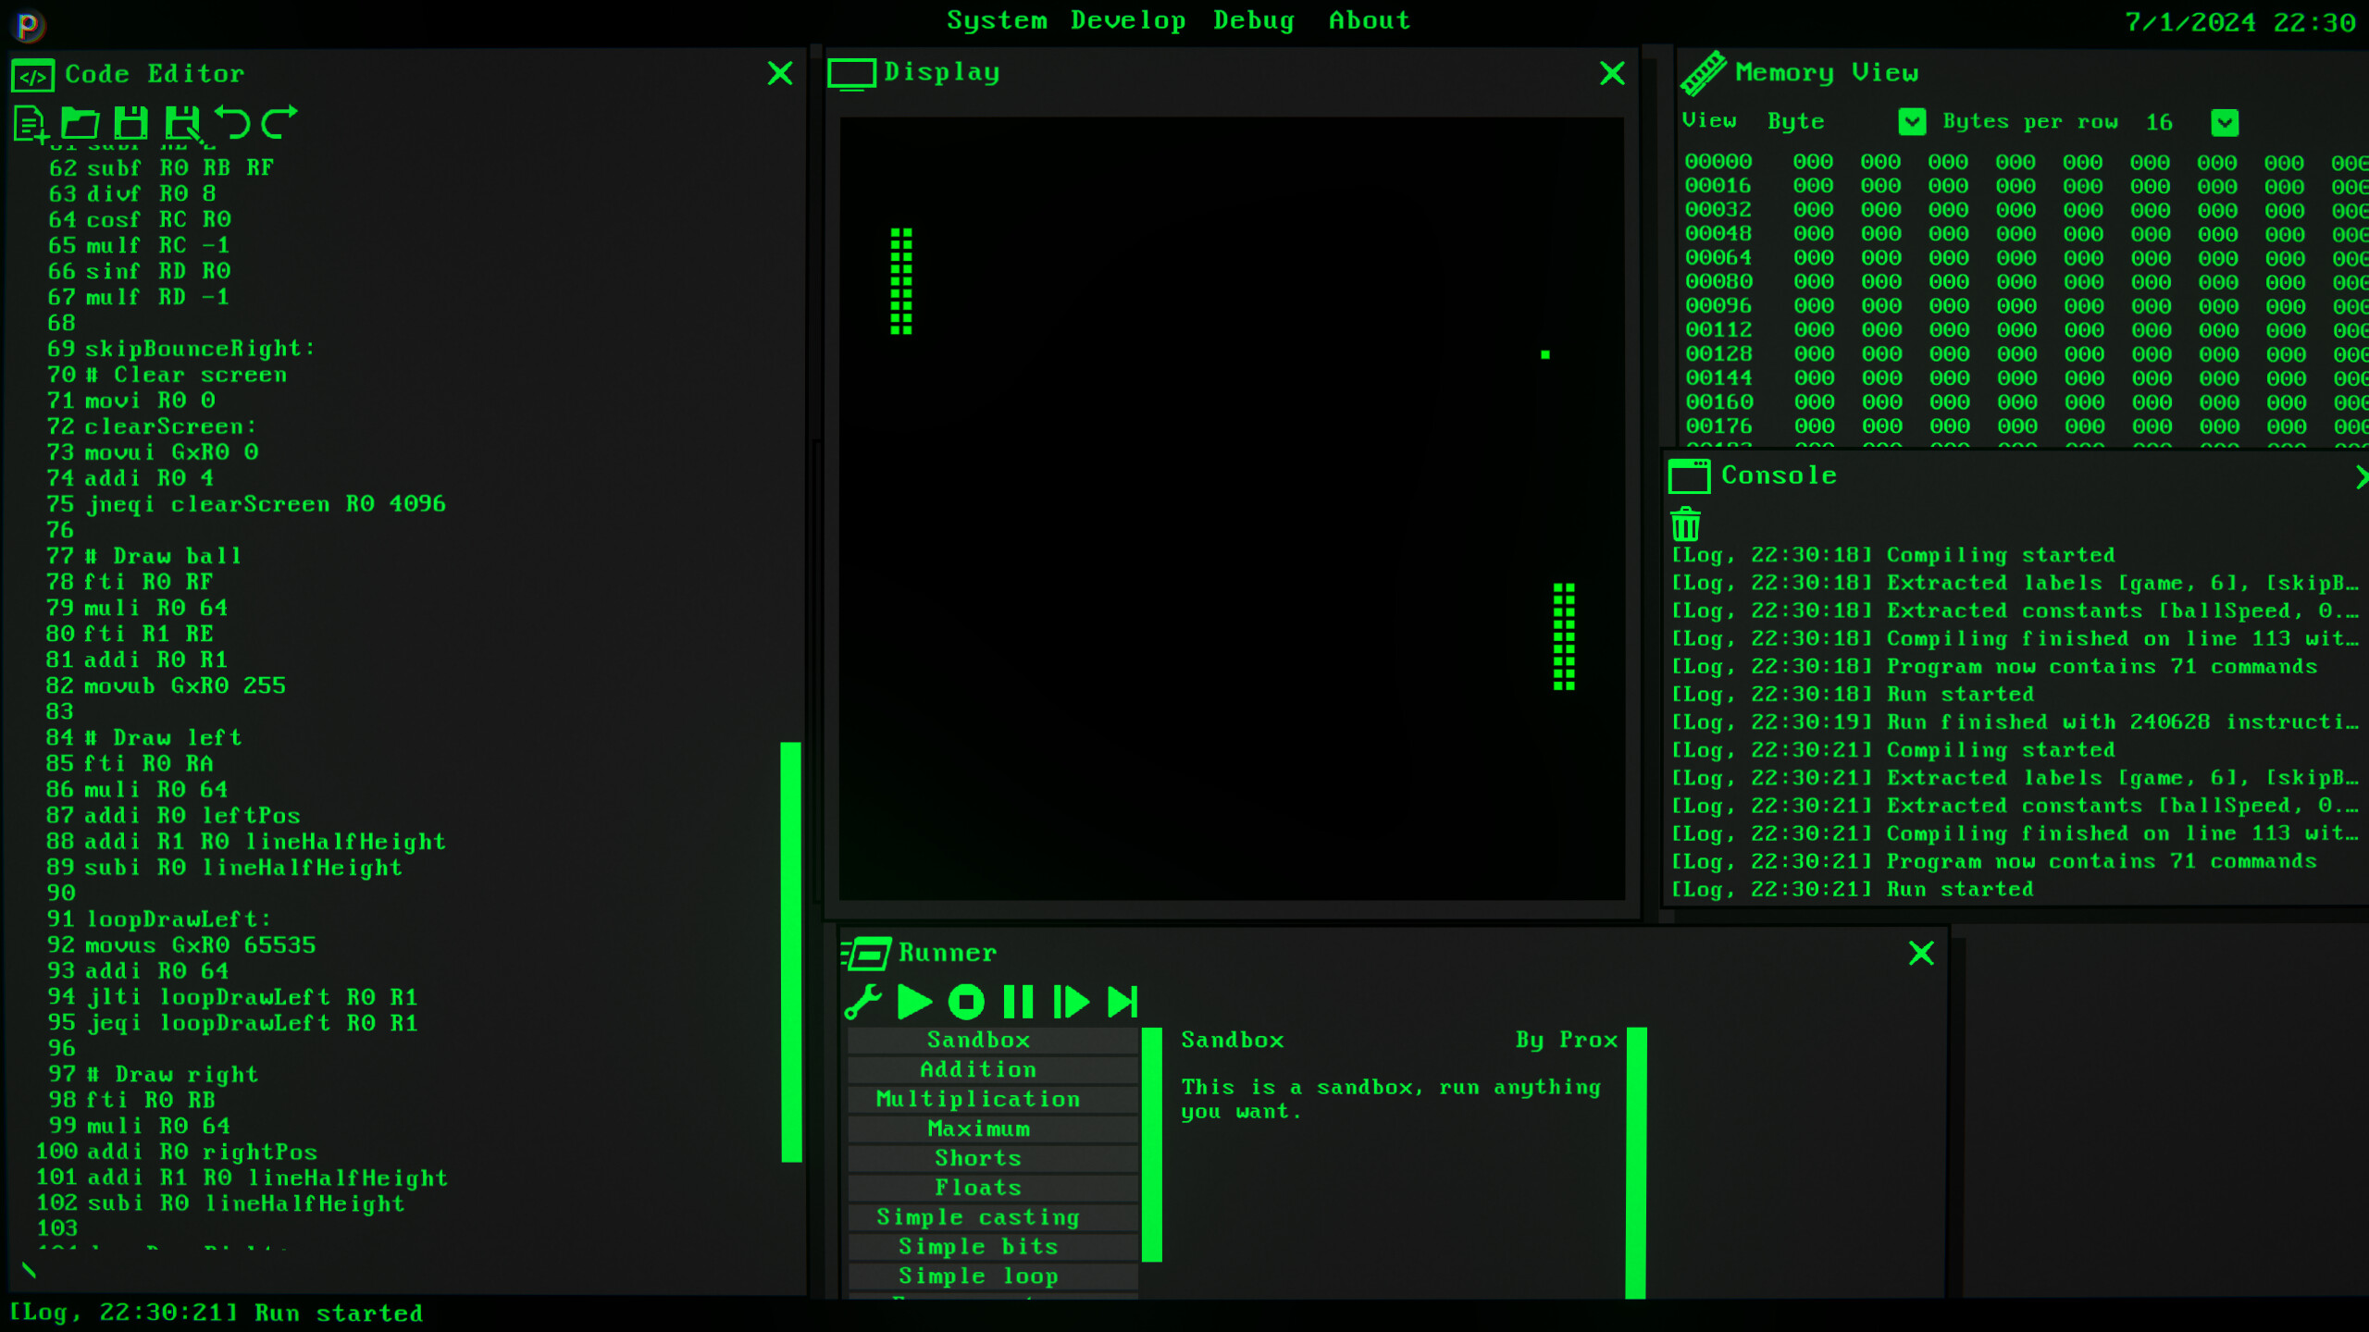
Task: Open a file using the folder icon
Action: [x=80, y=121]
